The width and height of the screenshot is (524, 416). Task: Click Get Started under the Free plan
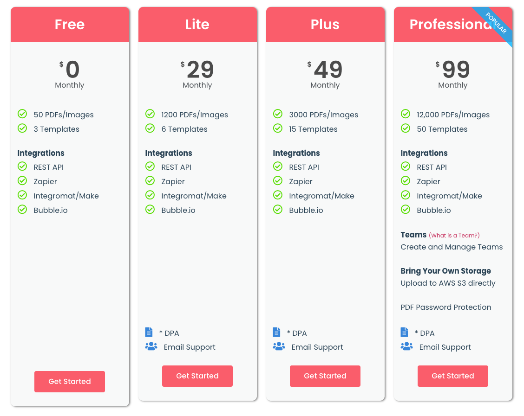(x=69, y=381)
